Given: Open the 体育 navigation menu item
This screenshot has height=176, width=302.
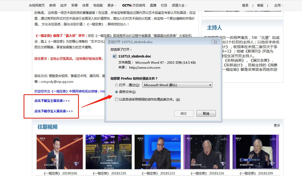Looking at the screenshot, I should coord(85,5).
